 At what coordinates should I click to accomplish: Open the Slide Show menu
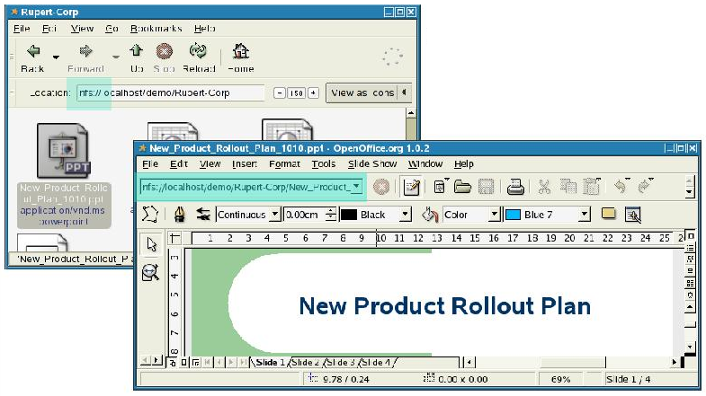click(372, 164)
